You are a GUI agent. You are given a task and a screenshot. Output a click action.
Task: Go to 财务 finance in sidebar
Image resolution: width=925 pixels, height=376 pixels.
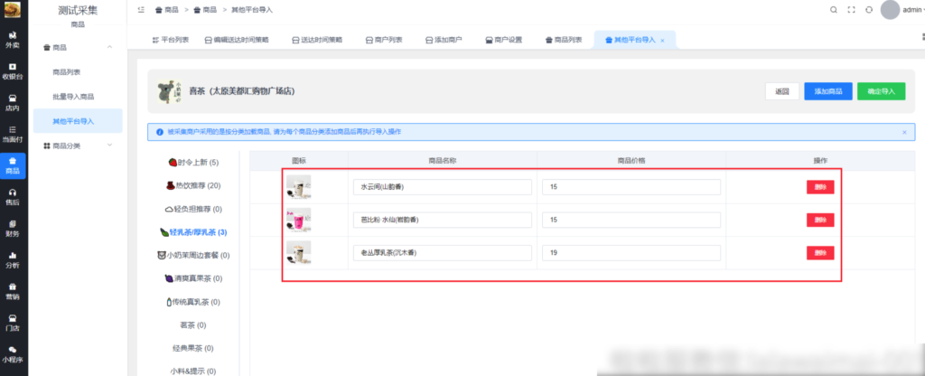coord(13,228)
